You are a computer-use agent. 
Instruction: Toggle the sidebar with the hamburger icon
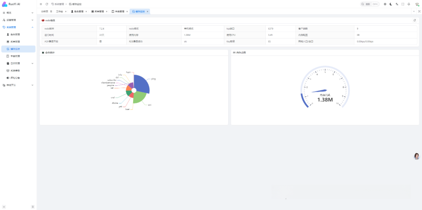tap(41, 4)
